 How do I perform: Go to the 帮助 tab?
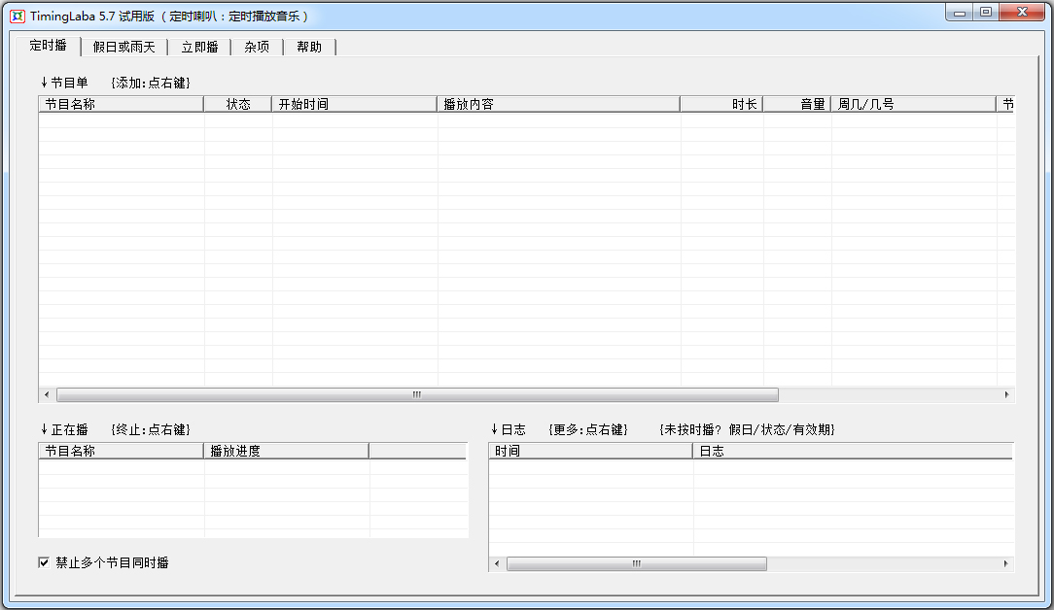309,47
